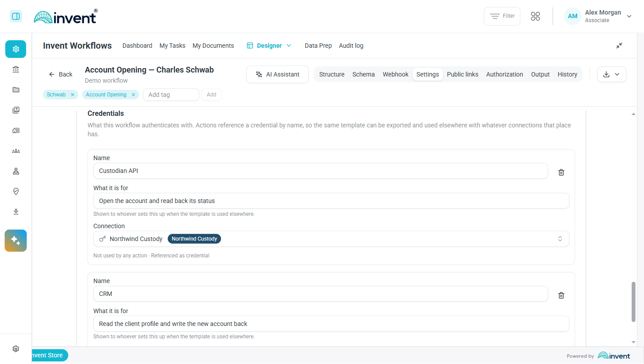The image size is (644, 364).
Task: Click the Credentials section heading
Action: point(106,114)
